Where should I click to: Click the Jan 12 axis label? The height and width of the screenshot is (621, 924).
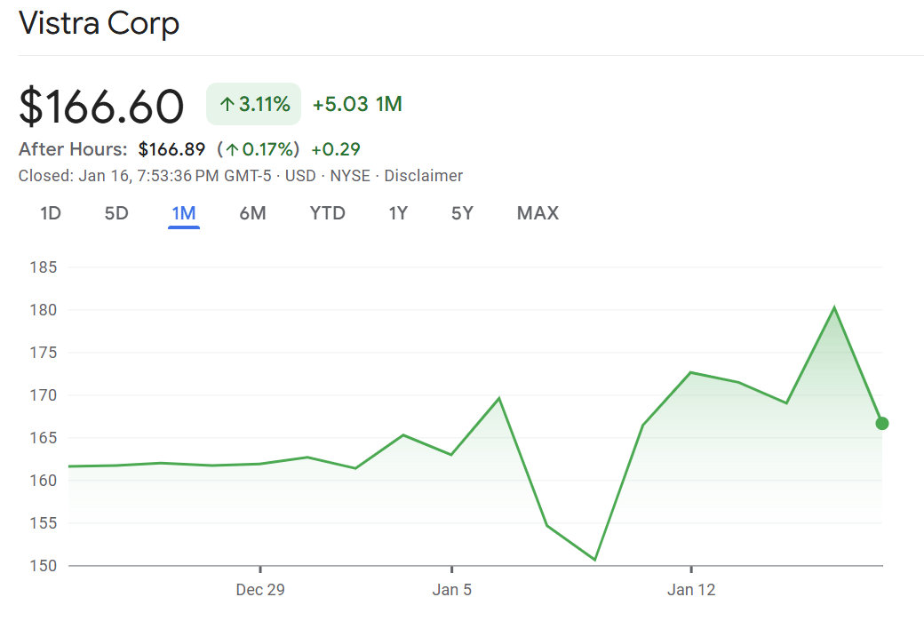click(690, 589)
